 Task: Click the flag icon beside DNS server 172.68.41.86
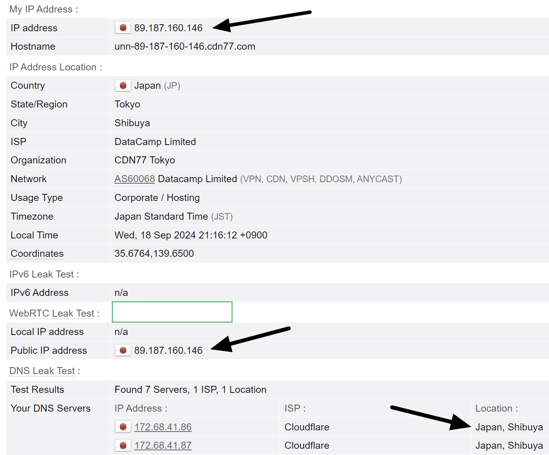tap(123, 427)
